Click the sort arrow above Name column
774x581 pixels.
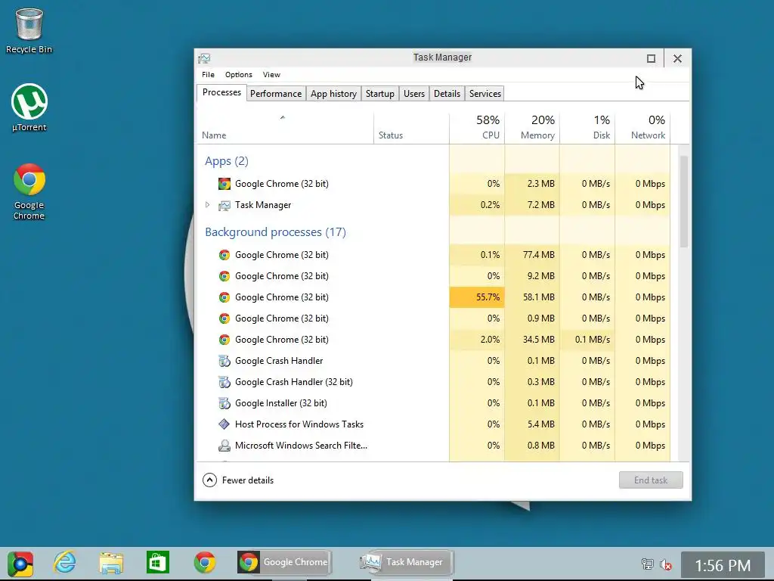(283, 117)
